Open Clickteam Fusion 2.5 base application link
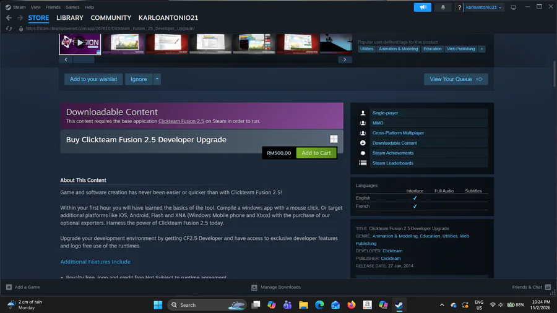This screenshot has width=557, height=313. (181, 121)
